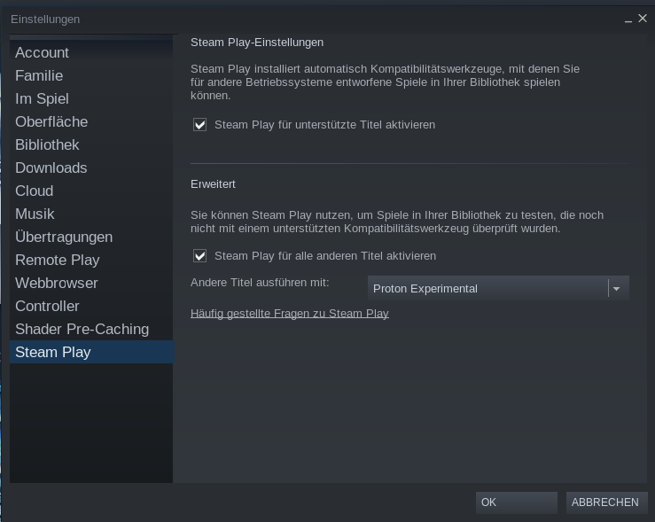Select Familie in the sidebar
This screenshot has width=655, height=522.
[x=91, y=75]
